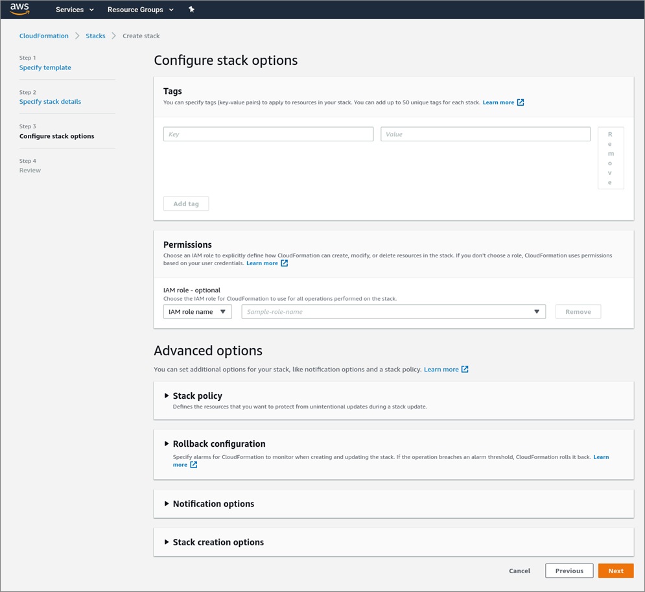Click the orange Next button
The image size is (645, 592).
point(616,571)
